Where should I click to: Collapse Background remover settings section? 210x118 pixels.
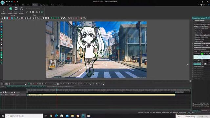[193, 48]
